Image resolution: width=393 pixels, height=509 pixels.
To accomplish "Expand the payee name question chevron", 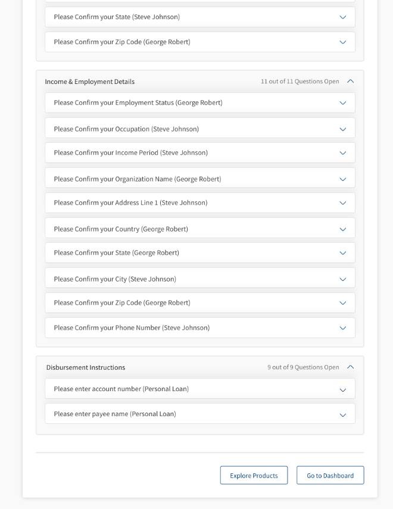I will click(342, 415).
